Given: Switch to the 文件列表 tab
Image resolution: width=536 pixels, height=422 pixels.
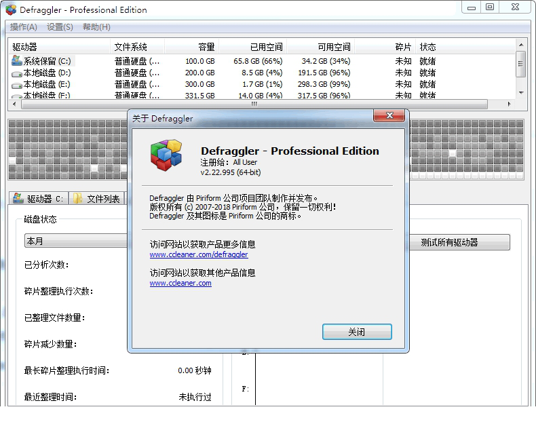Looking at the screenshot, I should [97, 199].
